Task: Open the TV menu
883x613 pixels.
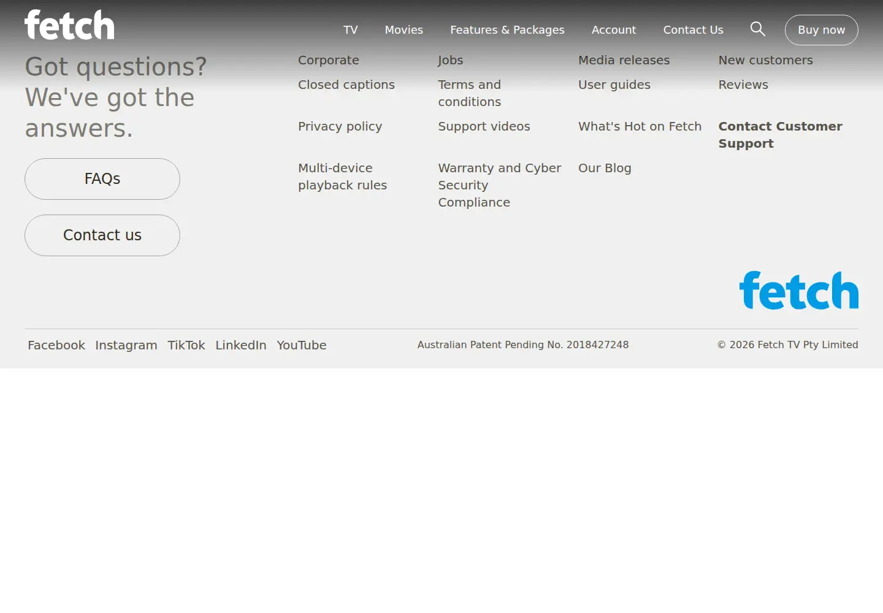Action: pyautogui.click(x=351, y=30)
